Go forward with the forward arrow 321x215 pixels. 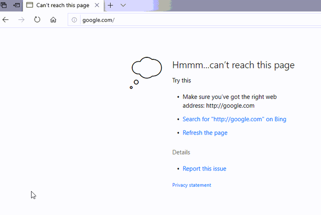[x=22, y=20]
